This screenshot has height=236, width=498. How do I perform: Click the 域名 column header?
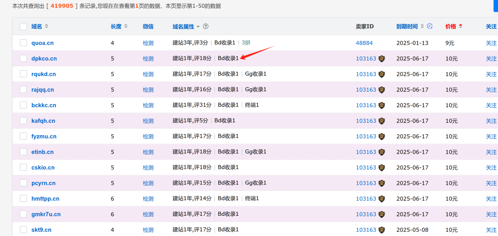click(x=36, y=27)
